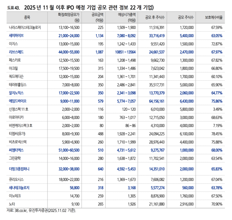The image size is (232, 220).
Task: Click price range 51,000~60,500
Action: click(x=69, y=150)
